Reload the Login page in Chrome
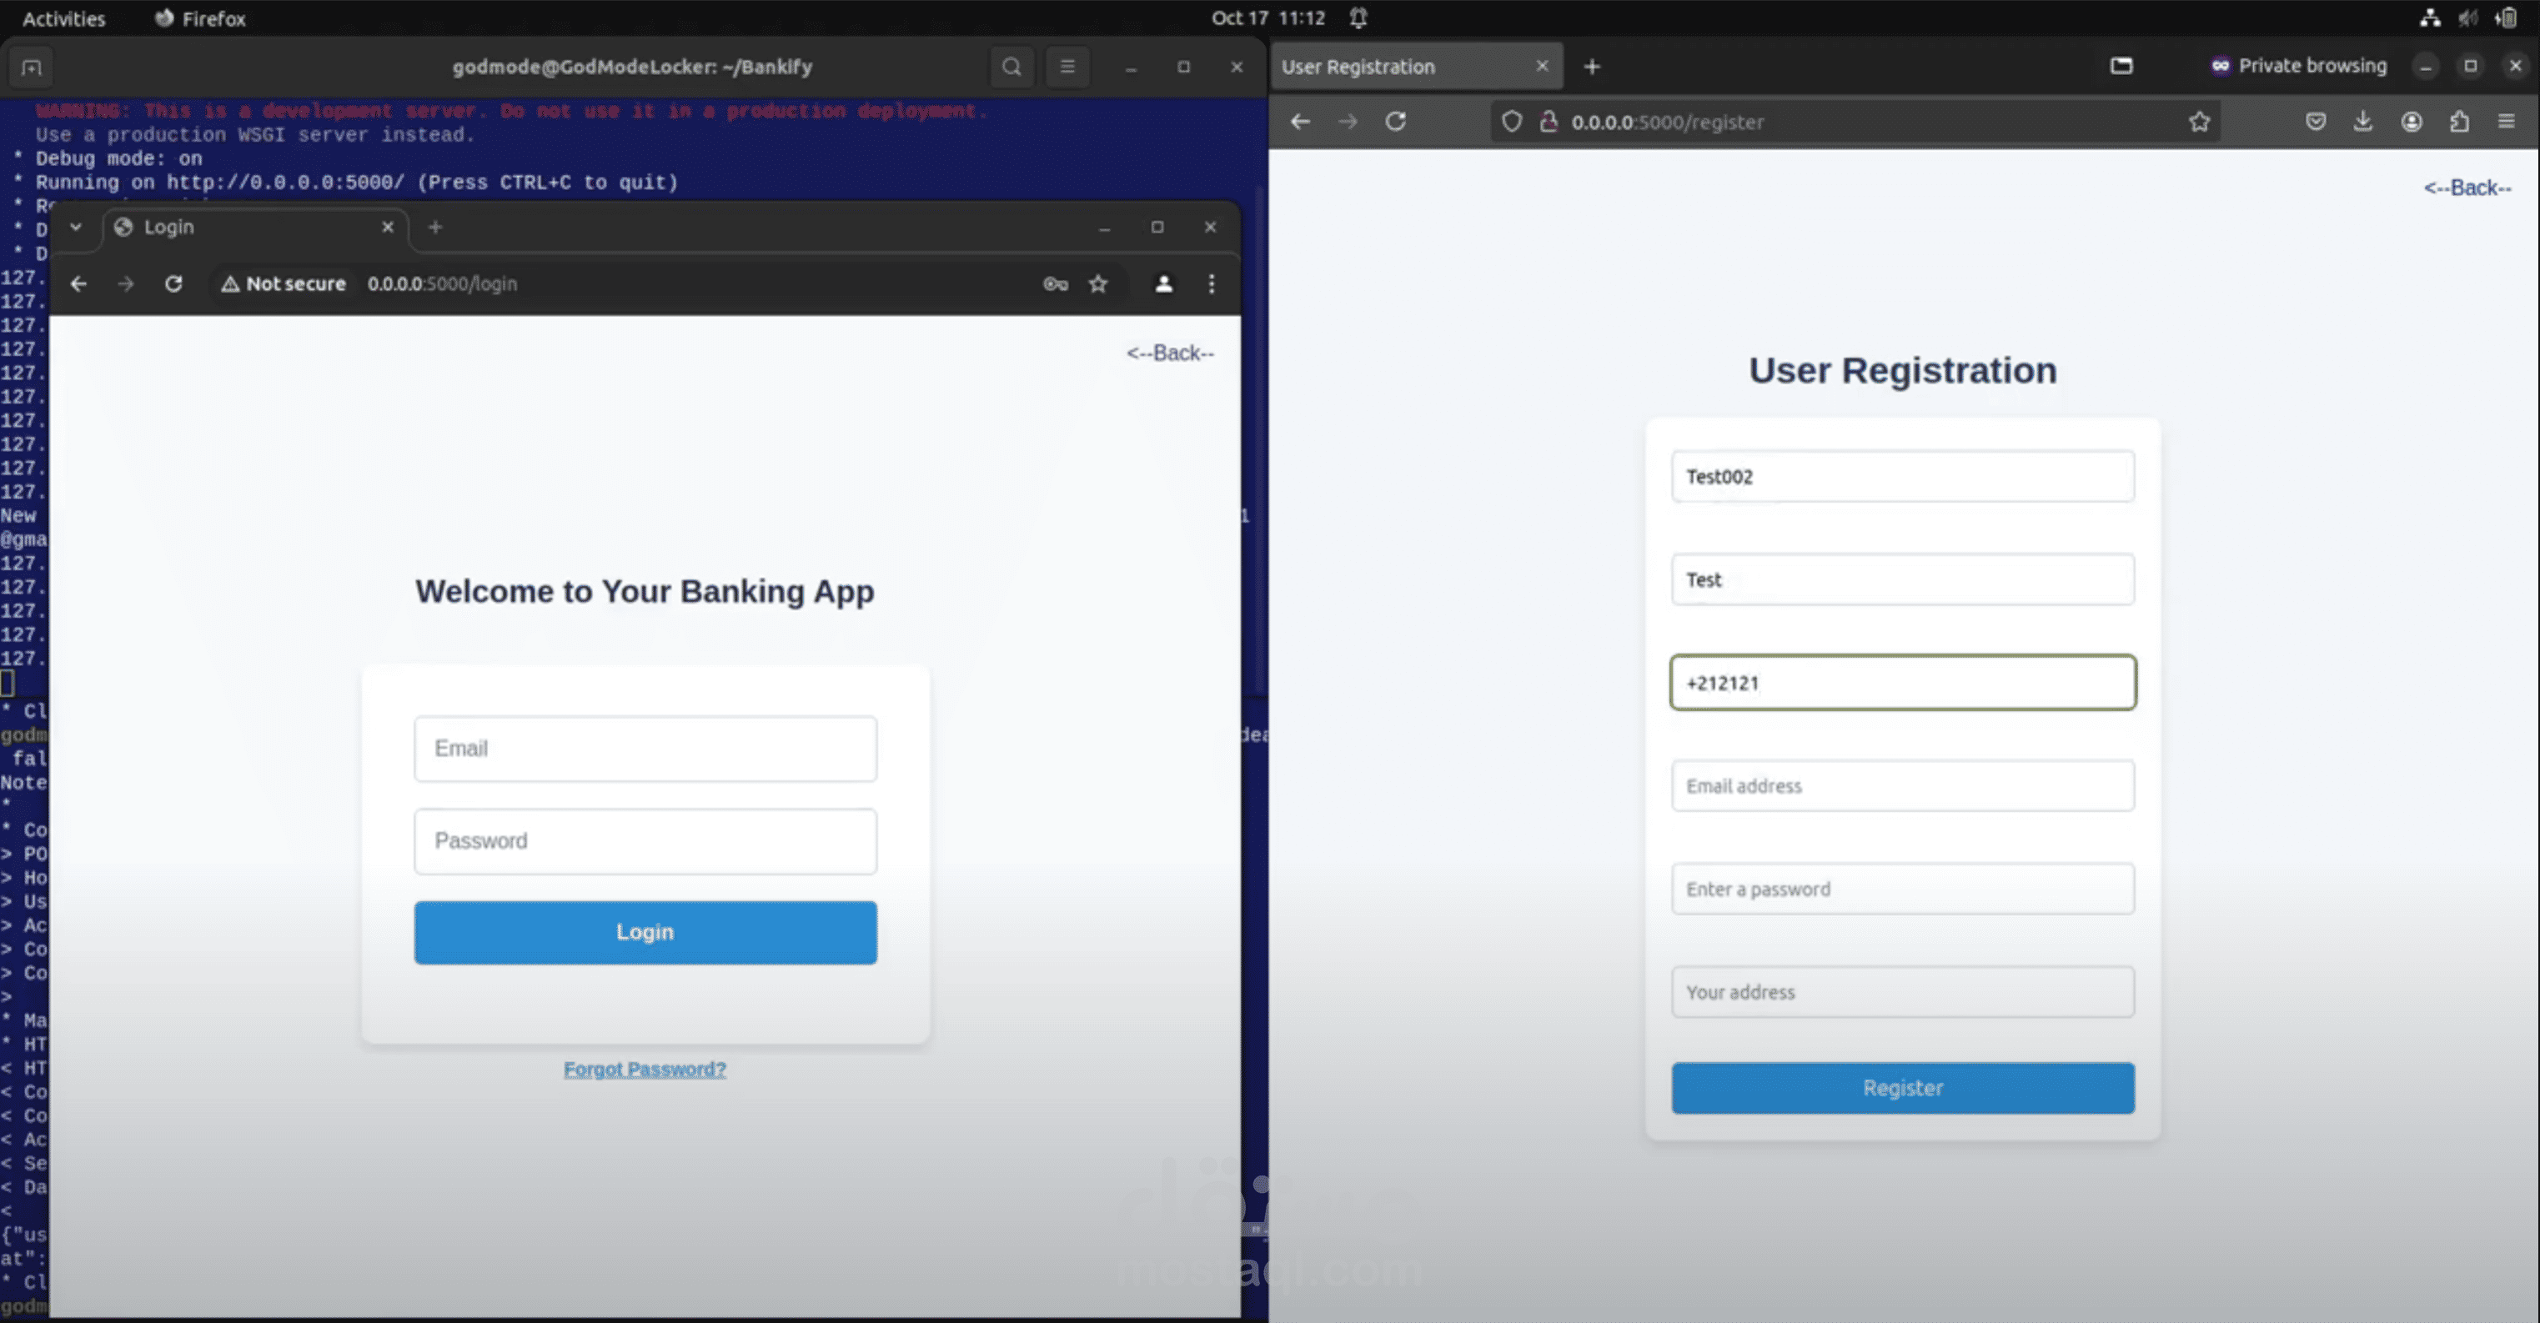This screenshot has height=1323, width=2540. pyautogui.click(x=173, y=284)
